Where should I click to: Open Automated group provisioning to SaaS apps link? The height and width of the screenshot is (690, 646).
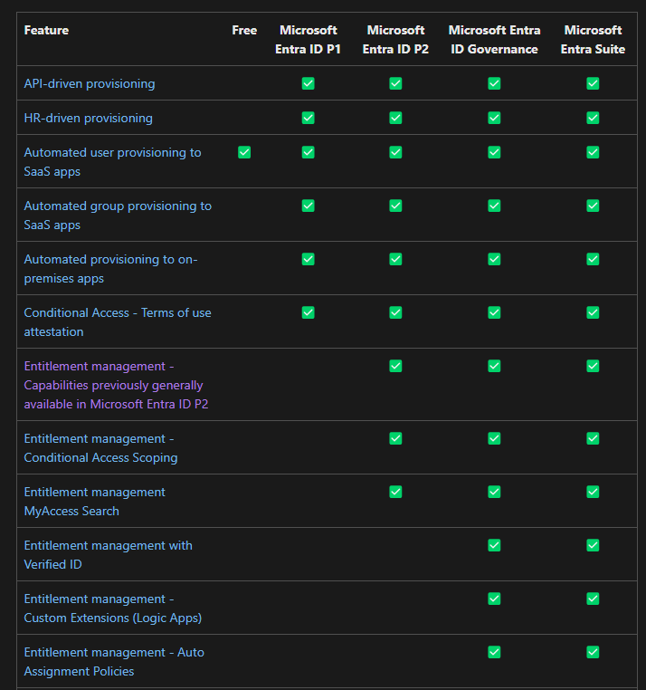click(x=118, y=216)
